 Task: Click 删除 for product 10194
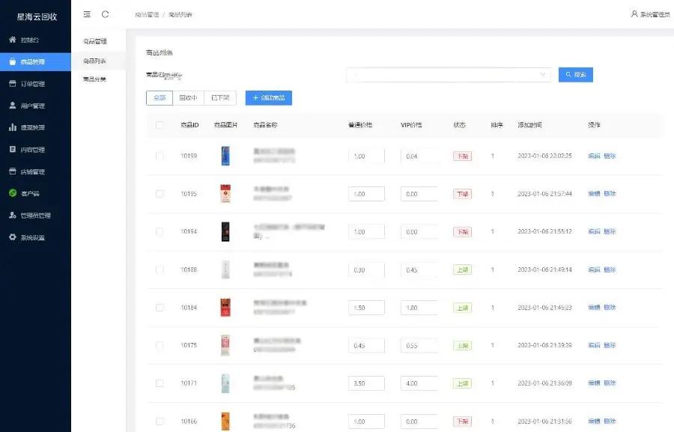(610, 231)
